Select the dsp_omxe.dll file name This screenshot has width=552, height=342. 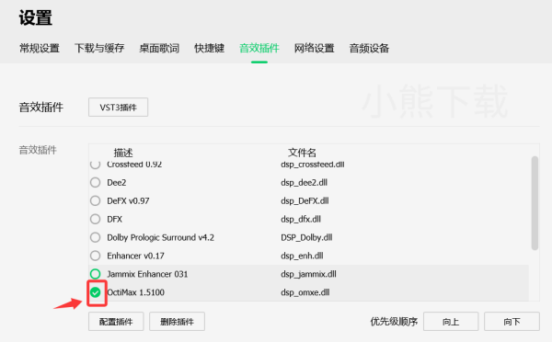pyautogui.click(x=305, y=292)
